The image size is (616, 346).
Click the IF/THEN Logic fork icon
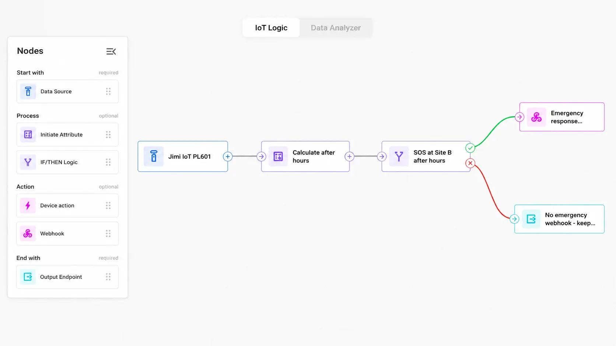click(x=28, y=162)
